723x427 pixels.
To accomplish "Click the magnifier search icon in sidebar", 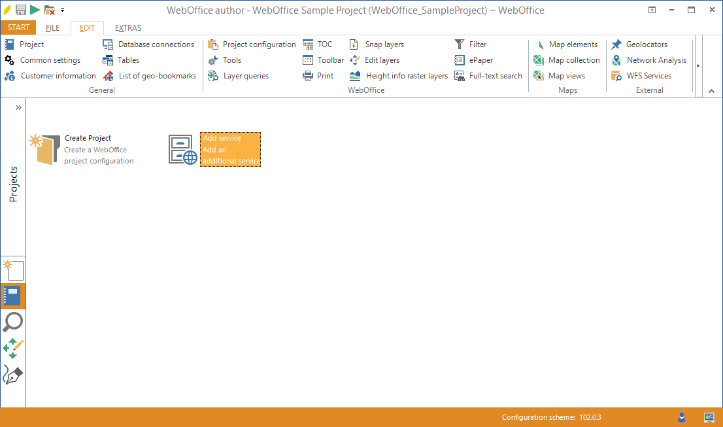I will pyautogui.click(x=13, y=322).
